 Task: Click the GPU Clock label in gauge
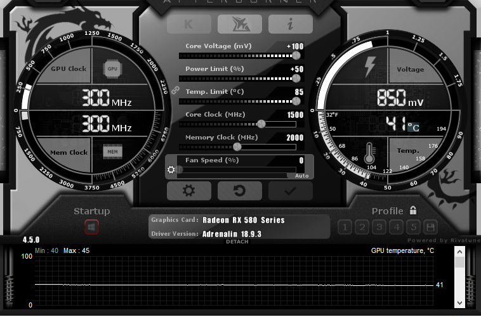[x=69, y=68]
